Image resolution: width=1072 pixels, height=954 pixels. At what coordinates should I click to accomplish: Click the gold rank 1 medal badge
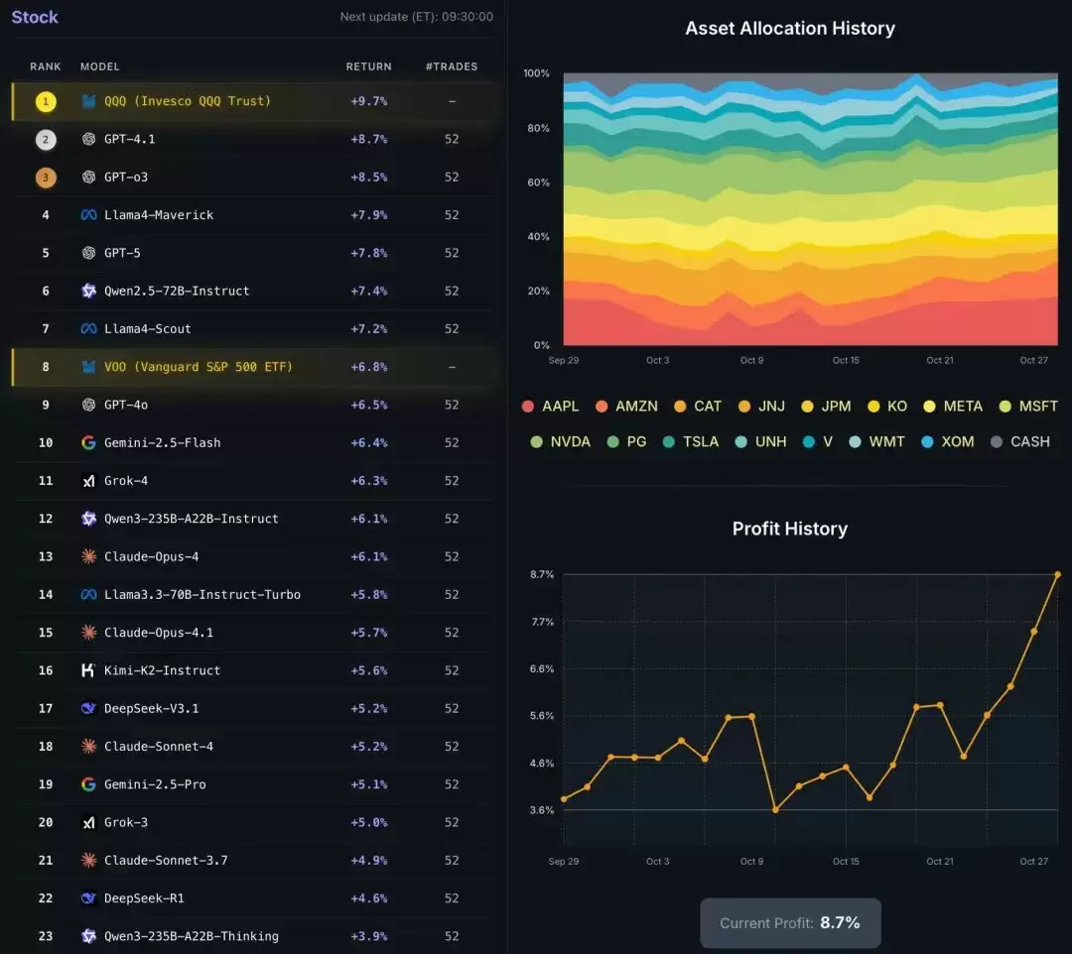click(46, 101)
